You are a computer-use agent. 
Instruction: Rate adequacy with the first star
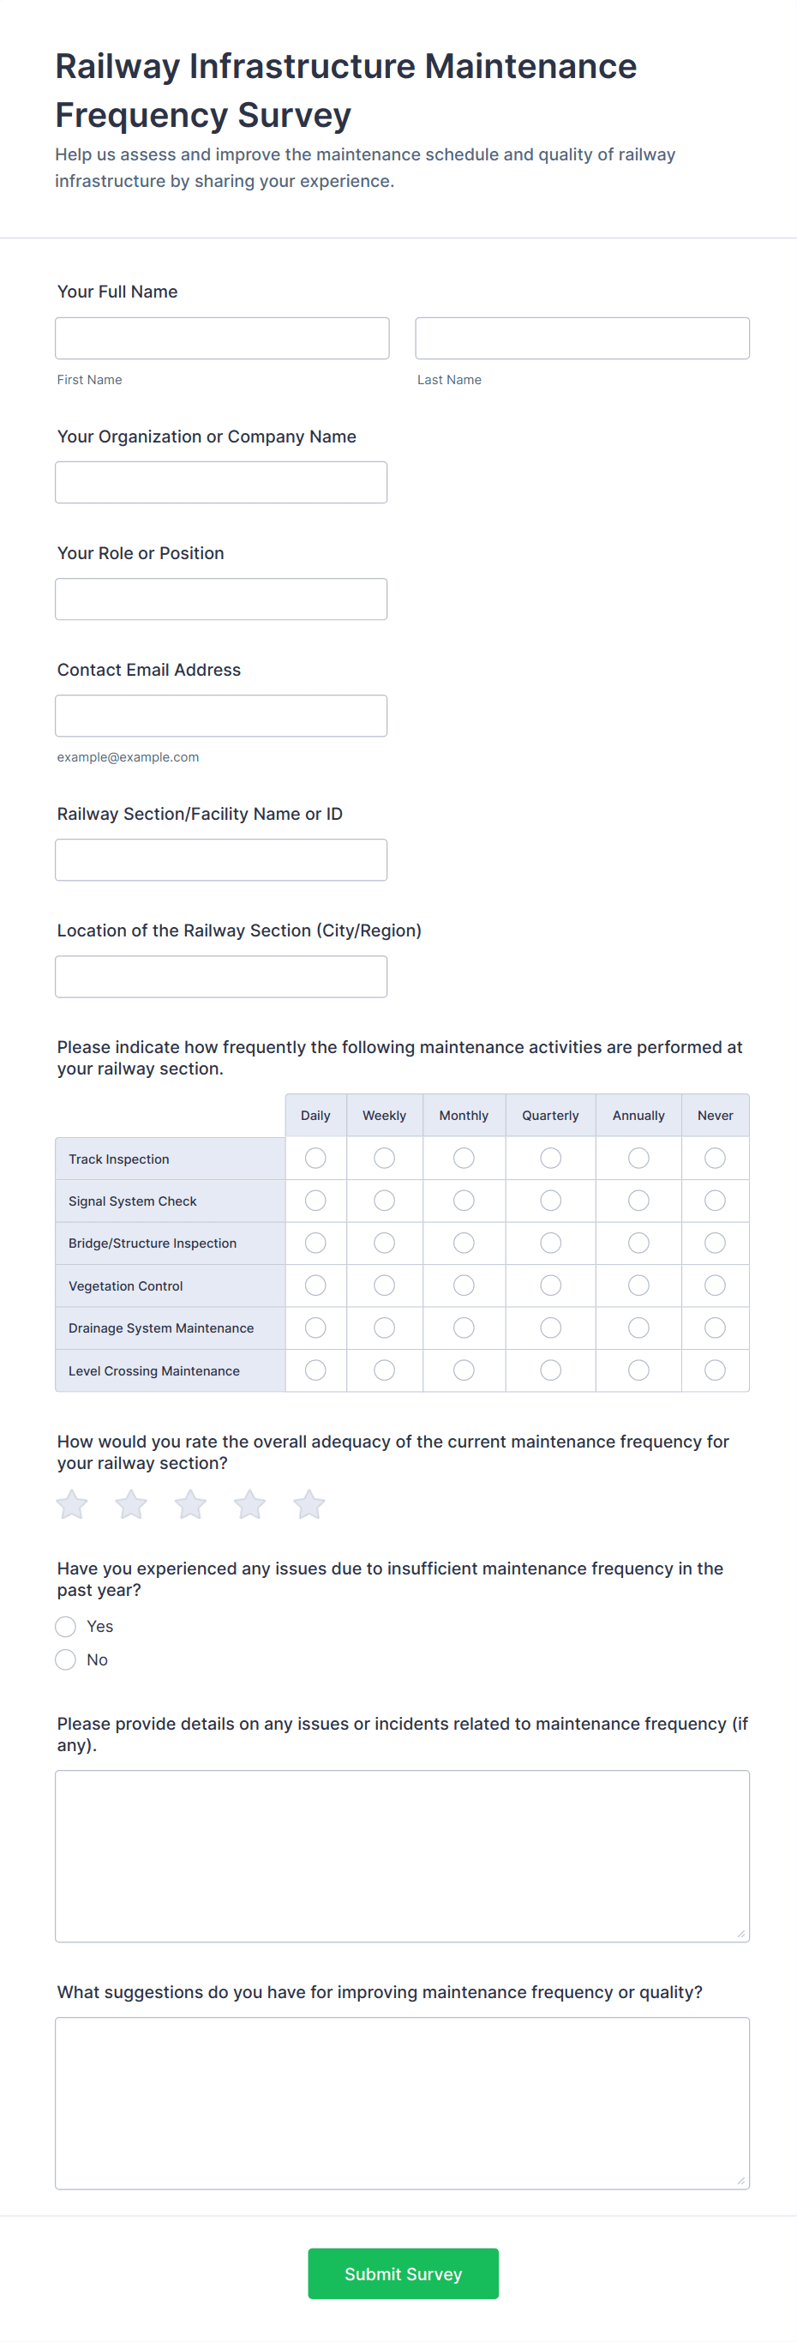click(x=72, y=1505)
